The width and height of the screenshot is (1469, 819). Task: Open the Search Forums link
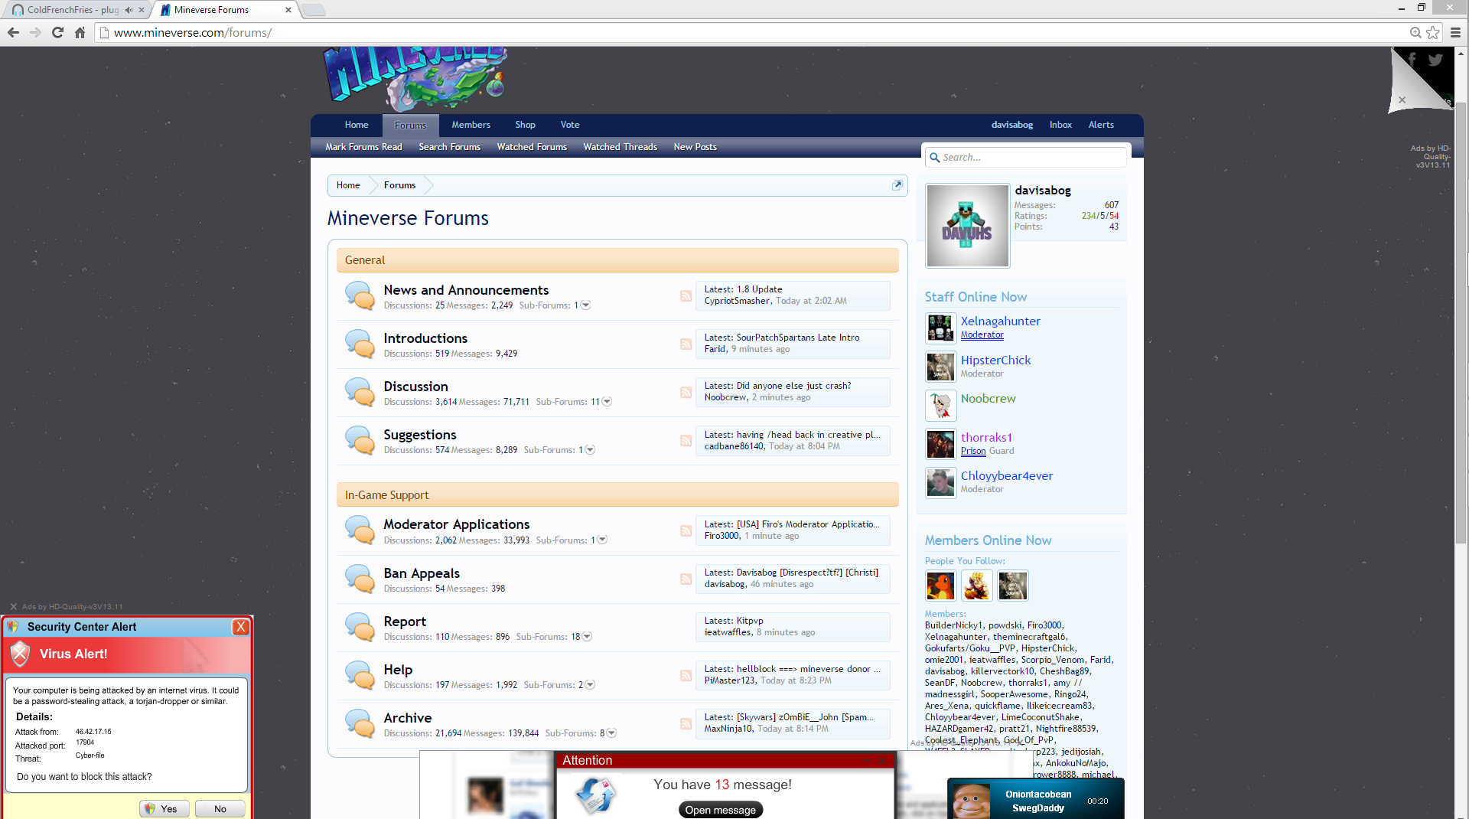pos(449,147)
